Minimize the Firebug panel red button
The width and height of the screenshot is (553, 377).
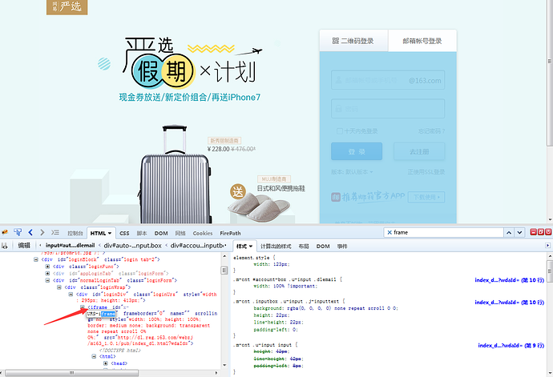tap(534, 232)
